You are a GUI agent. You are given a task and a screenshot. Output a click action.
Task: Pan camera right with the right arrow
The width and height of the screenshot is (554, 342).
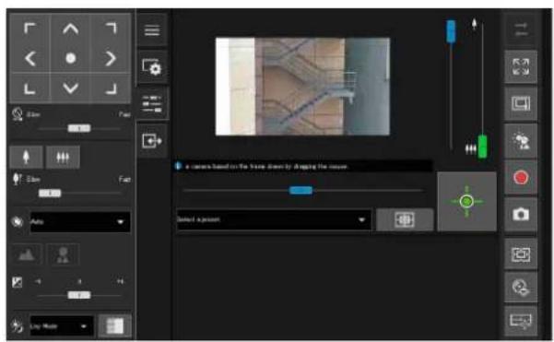(111, 58)
